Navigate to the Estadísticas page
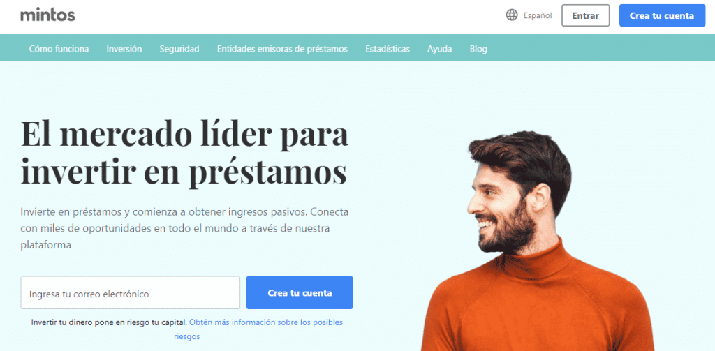The height and width of the screenshot is (351, 715). click(x=388, y=49)
